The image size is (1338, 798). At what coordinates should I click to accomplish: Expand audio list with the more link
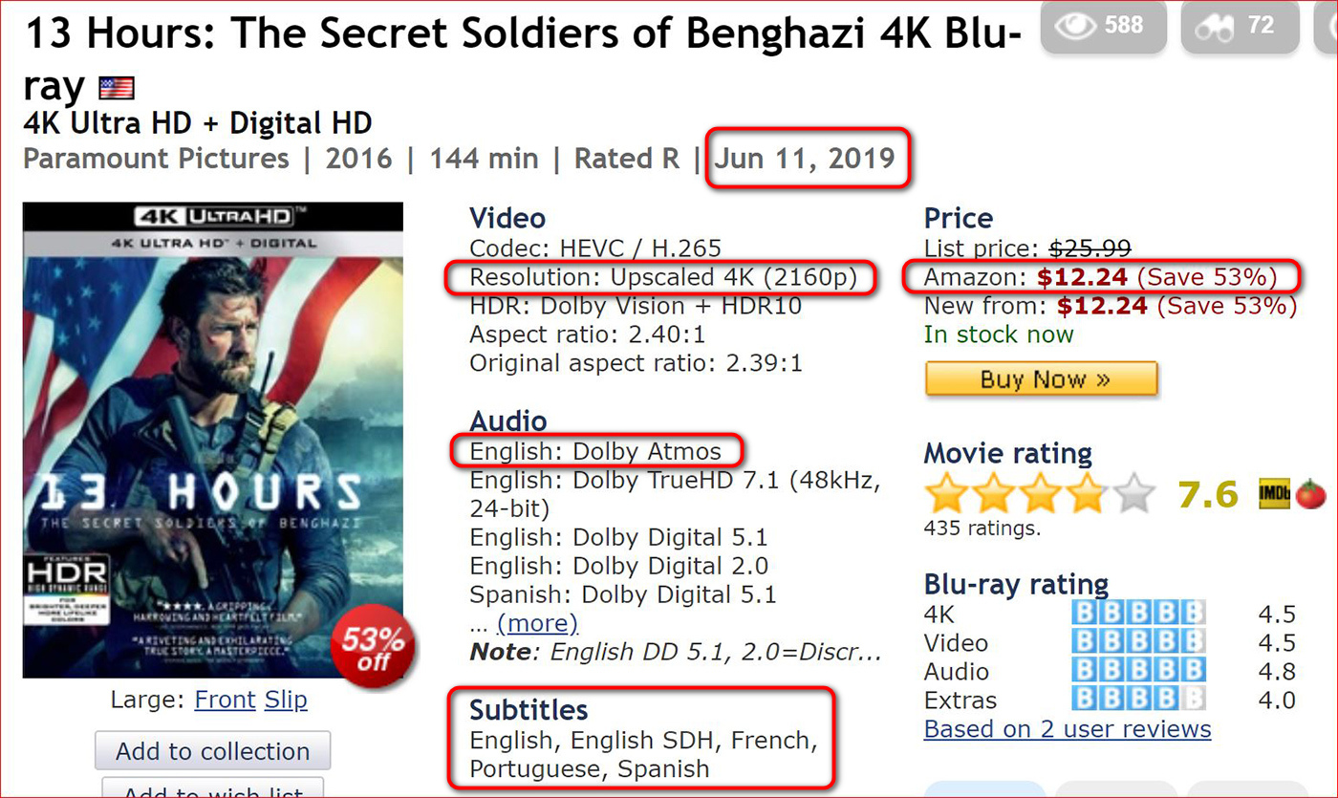[537, 624]
